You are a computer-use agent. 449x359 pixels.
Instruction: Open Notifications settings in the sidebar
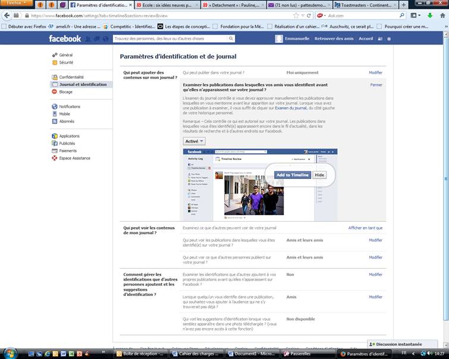(x=70, y=106)
